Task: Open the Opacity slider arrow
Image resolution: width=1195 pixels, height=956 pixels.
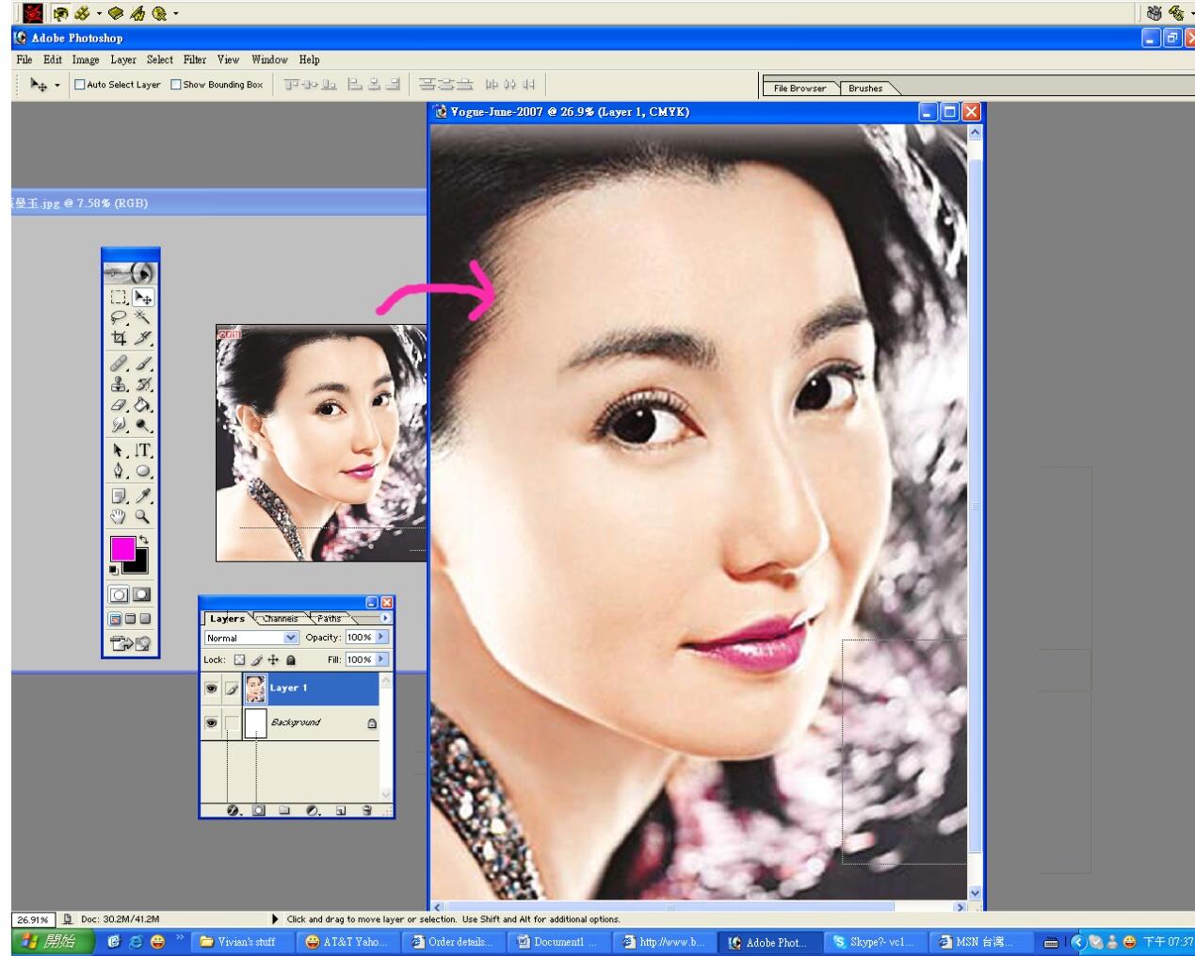Action: click(x=381, y=638)
